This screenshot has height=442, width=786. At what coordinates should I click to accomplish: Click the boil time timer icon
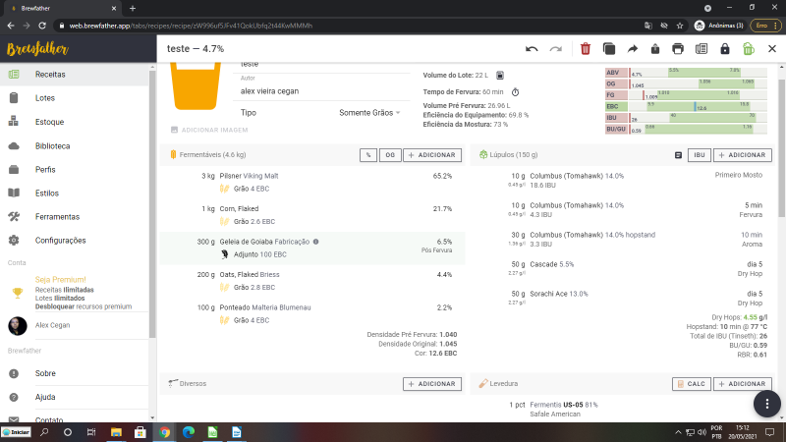tap(515, 92)
